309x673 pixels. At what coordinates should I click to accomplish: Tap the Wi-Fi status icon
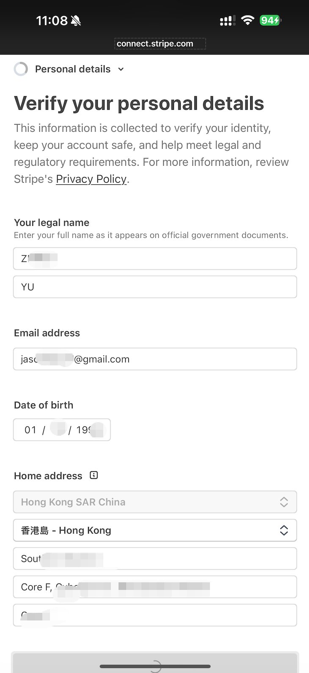pyautogui.click(x=247, y=20)
